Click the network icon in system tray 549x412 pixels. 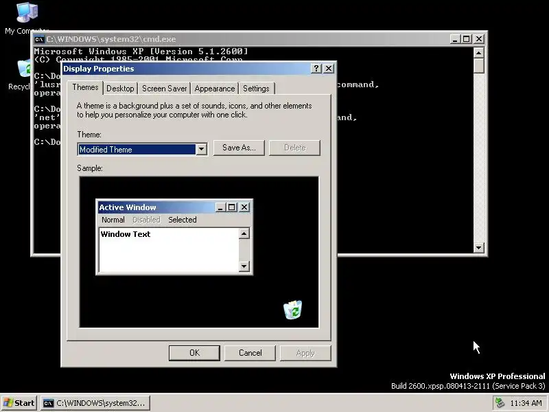click(500, 403)
